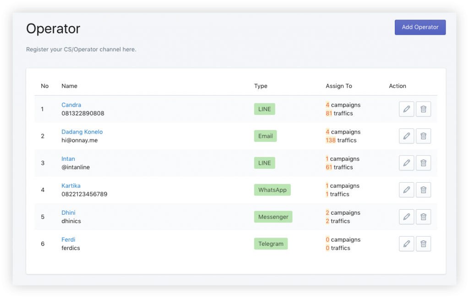Open the Ferdi operator link
Image resolution: width=469 pixels, height=298 pixels.
68,239
